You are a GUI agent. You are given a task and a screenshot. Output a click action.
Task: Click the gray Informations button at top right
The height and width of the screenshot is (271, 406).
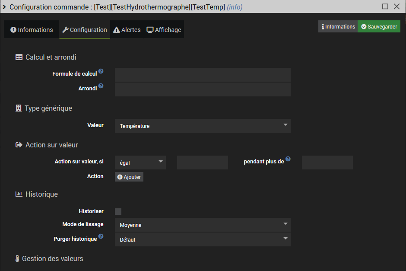tap(338, 27)
